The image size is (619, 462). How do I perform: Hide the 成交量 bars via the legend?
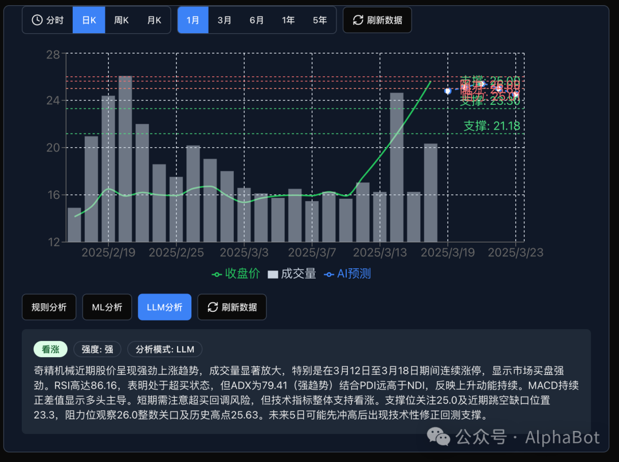298,274
